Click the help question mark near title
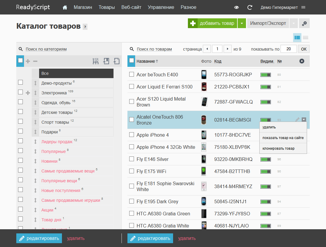The image size is (326, 247). point(85,27)
